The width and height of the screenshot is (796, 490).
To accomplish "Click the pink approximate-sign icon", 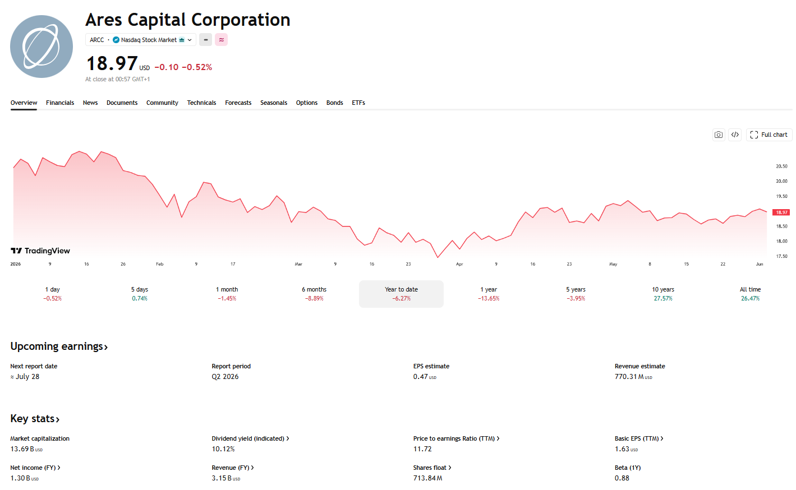I will (222, 40).
